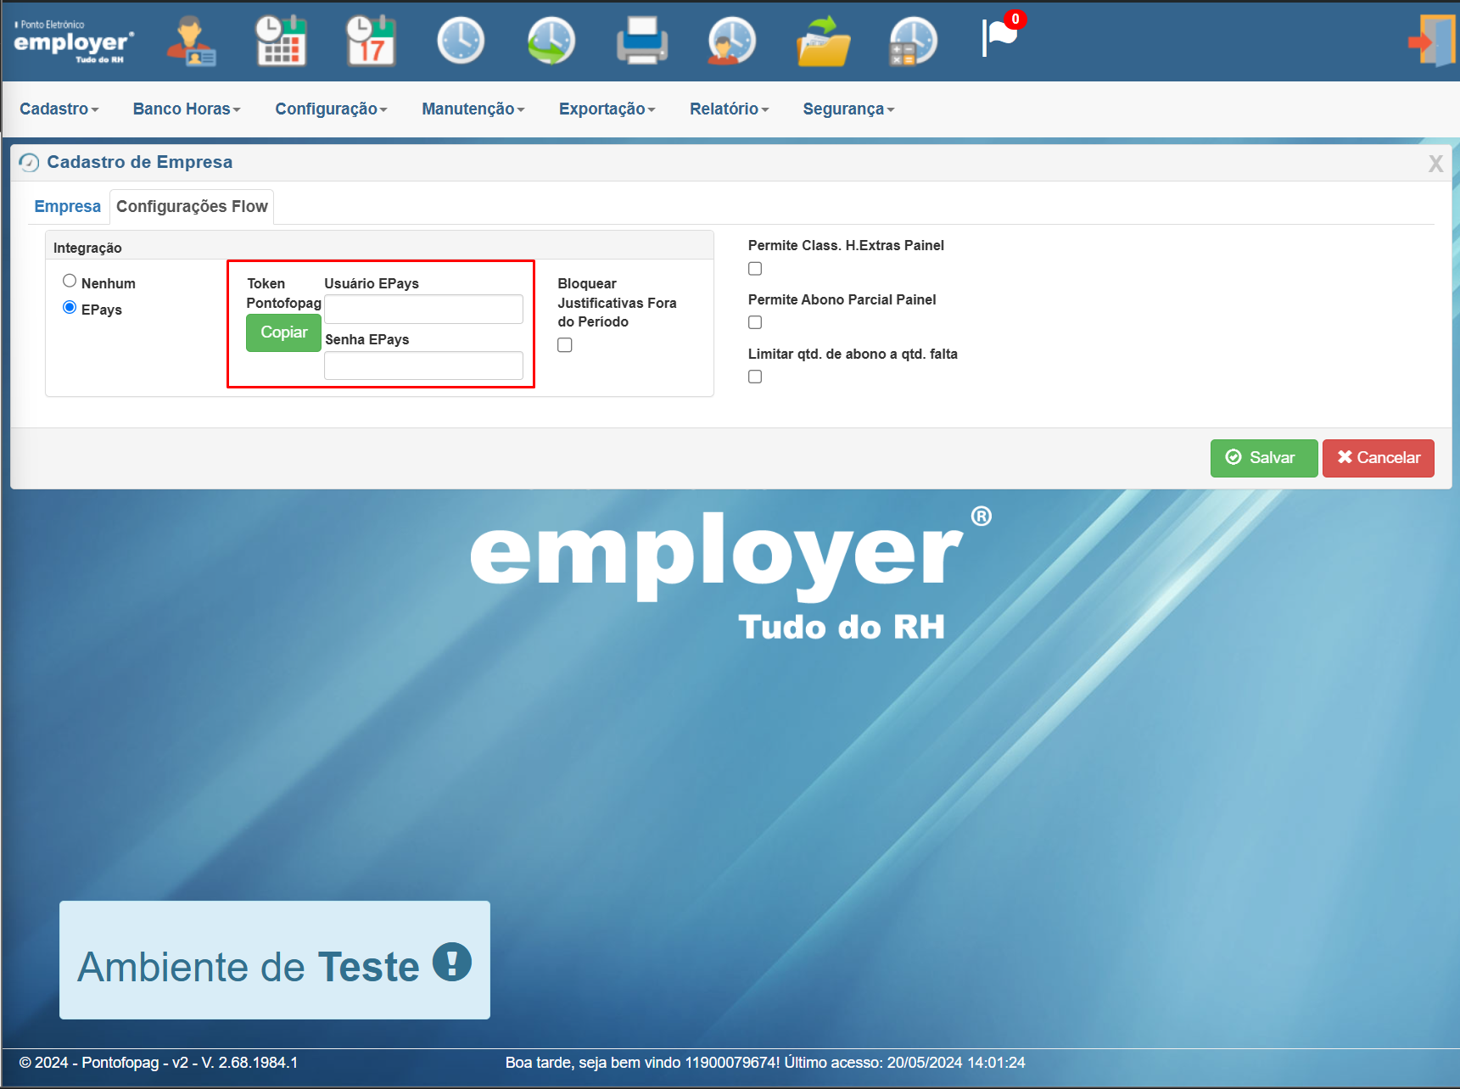Image resolution: width=1460 pixels, height=1089 pixels.
Task: Click the employer Ponto Eletrônico logo
Action: tap(74, 42)
